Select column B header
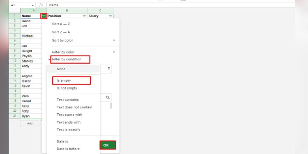The image size is (308, 154). click(x=67, y=11)
